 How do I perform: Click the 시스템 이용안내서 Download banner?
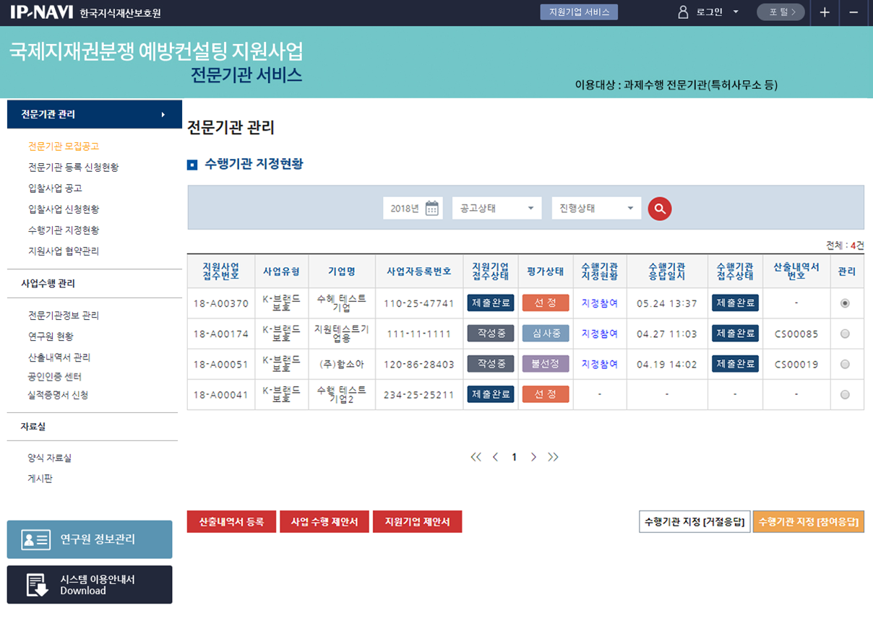pos(90,585)
